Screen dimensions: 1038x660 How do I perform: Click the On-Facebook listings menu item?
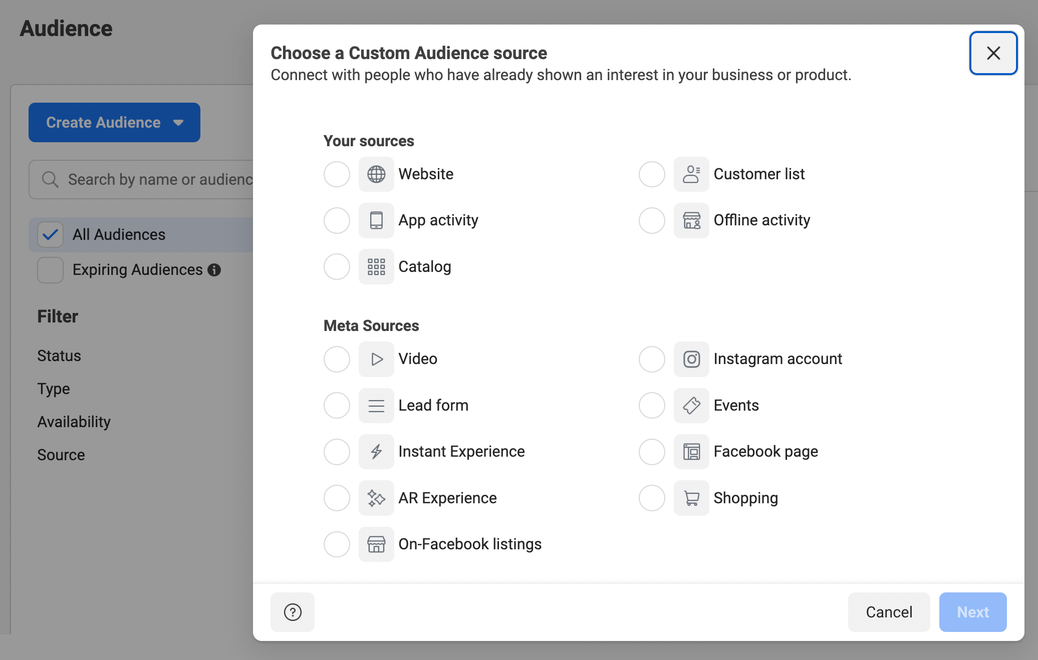(470, 544)
